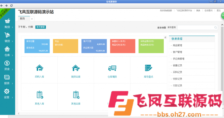Open the 仓库 warehouse sidebar icon
Viewport: 224px width, 118px height.
pos(7,49)
